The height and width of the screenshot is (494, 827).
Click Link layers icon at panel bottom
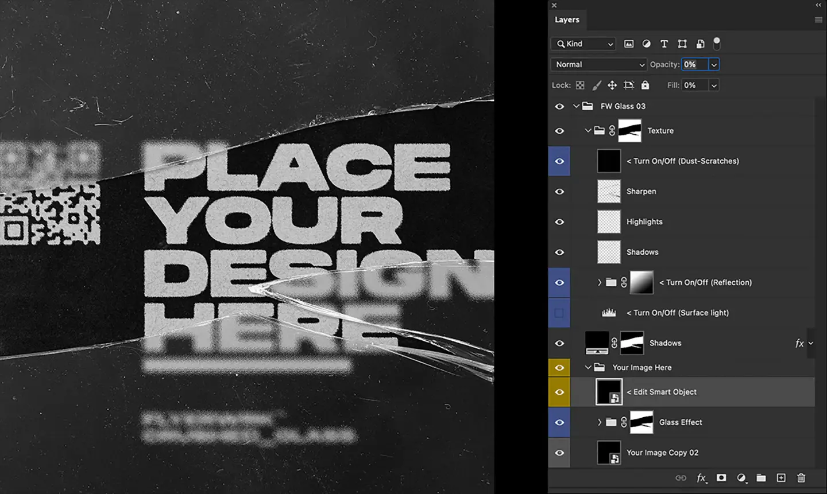coord(681,478)
